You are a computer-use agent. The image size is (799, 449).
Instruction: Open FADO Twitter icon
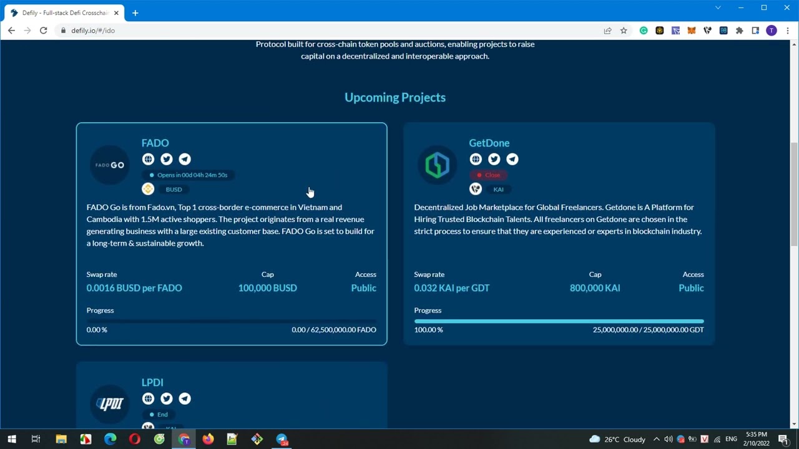tap(166, 159)
